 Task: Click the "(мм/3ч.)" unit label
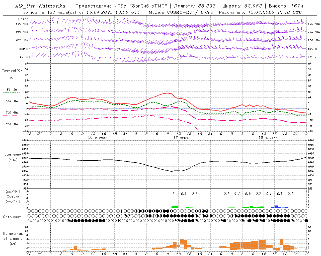click(13, 192)
